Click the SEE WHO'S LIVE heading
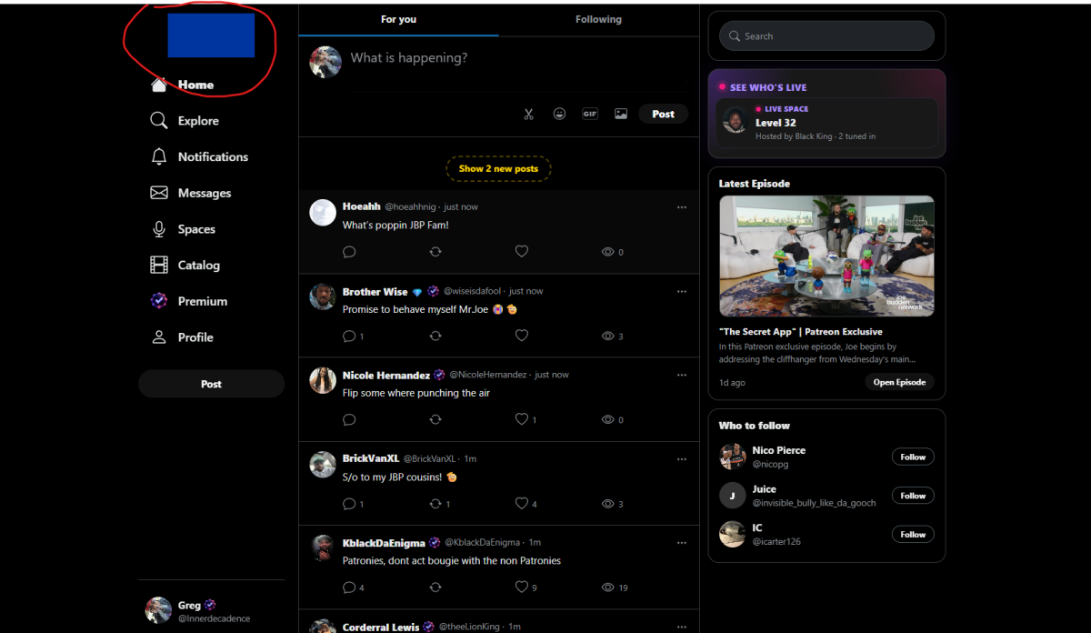 click(x=768, y=87)
